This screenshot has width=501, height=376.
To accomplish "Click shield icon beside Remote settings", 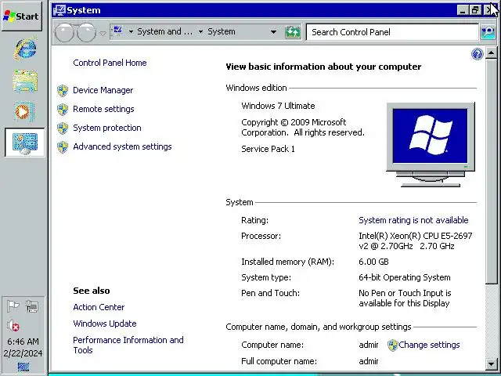I will click(x=63, y=110).
